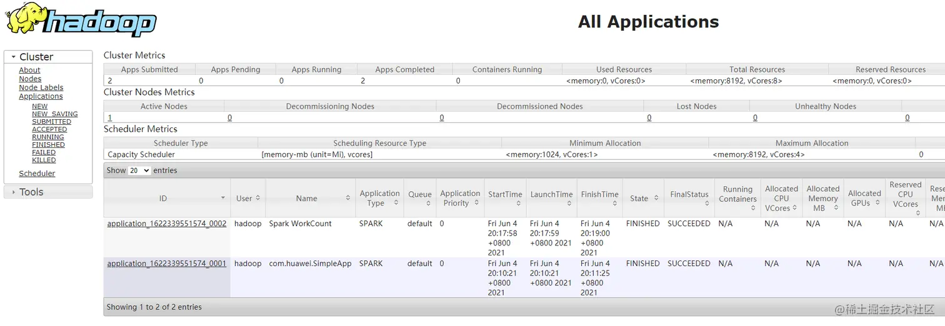Screen dimensions: 945x326
Task: Open the Scheduler link
Action: point(37,174)
